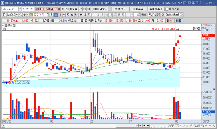Viewport: 217px width, 129px height.
Task: Click the 매매내역보기 button
Action: tap(100, 9)
